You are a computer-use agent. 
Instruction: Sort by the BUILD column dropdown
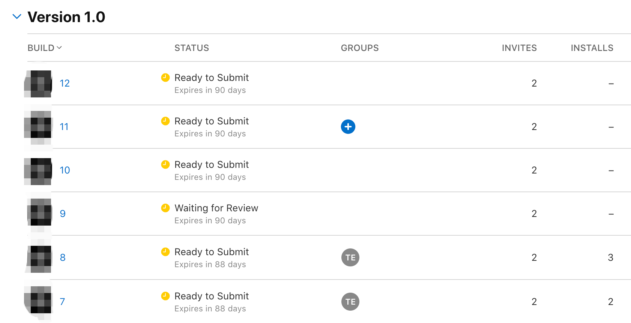point(45,48)
